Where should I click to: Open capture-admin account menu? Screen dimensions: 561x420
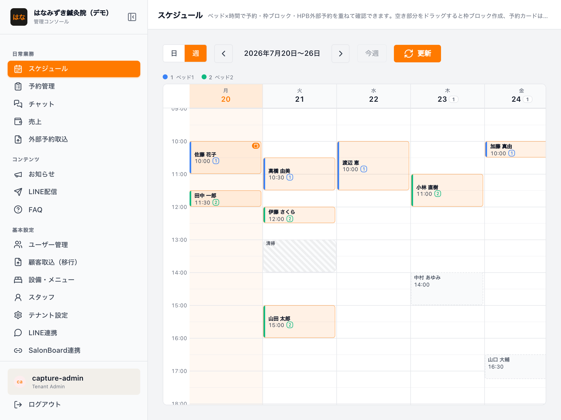click(x=74, y=382)
